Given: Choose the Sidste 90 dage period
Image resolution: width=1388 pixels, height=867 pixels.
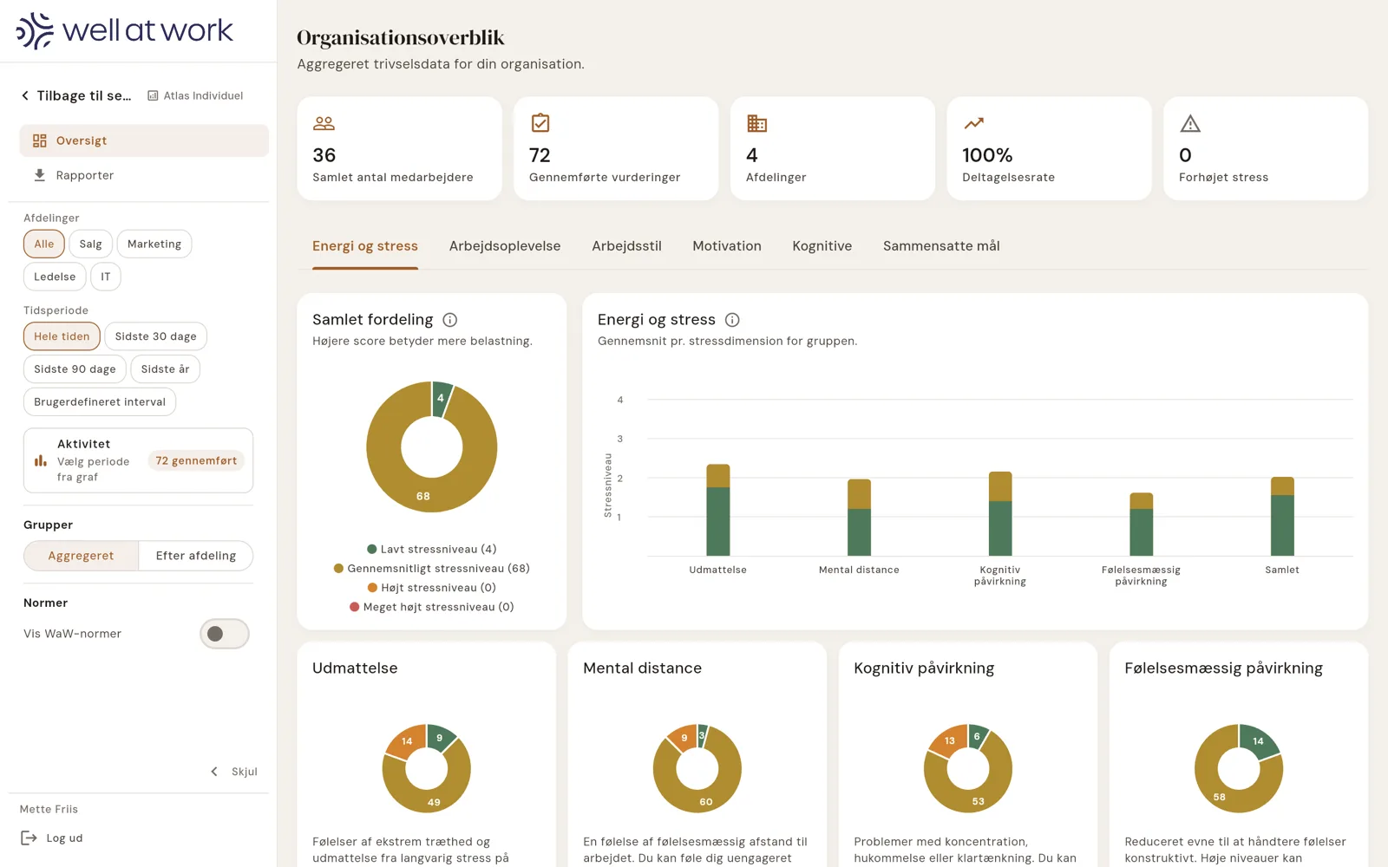Looking at the screenshot, I should 75,369.
